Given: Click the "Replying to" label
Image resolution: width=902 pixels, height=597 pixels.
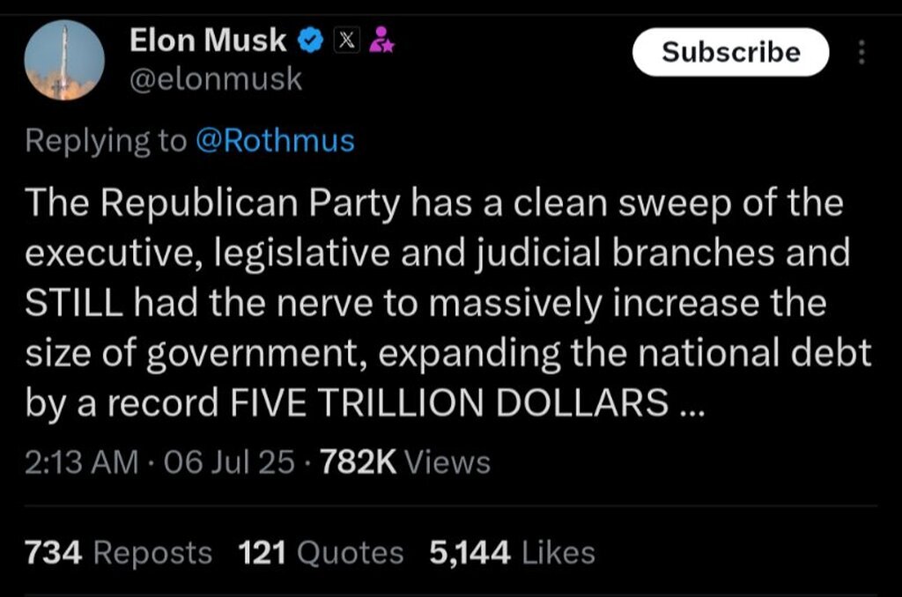Looking at the screenshot, I should [106, 141].
